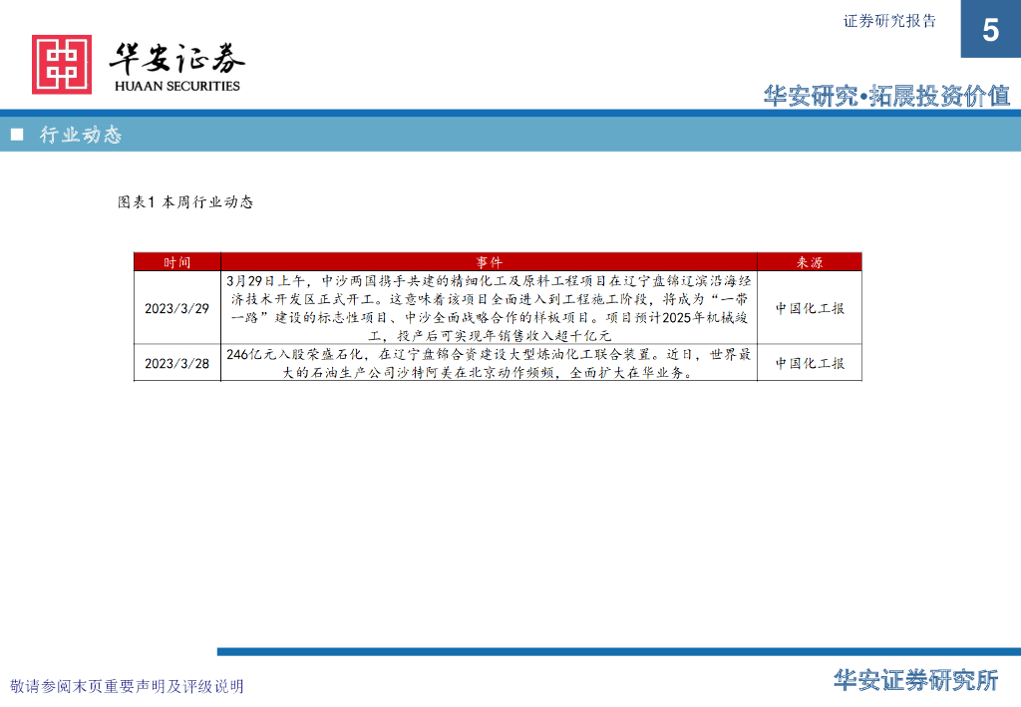Click the 时间 column header
Viewport: 1021px width, 707px height.
click(177, 262)
